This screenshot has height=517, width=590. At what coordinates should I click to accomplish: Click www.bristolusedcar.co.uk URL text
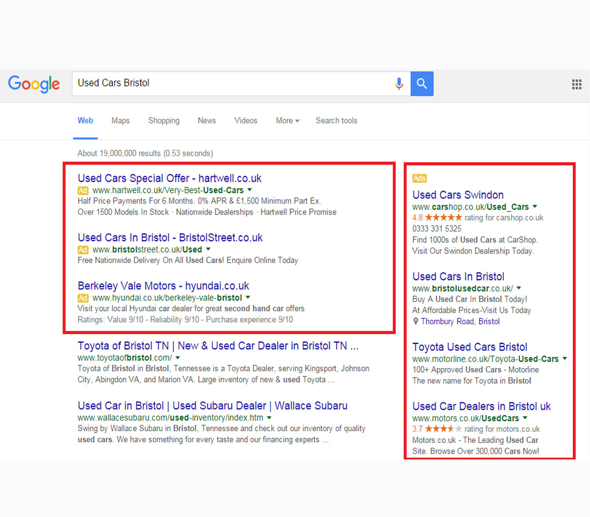point(462,289)
